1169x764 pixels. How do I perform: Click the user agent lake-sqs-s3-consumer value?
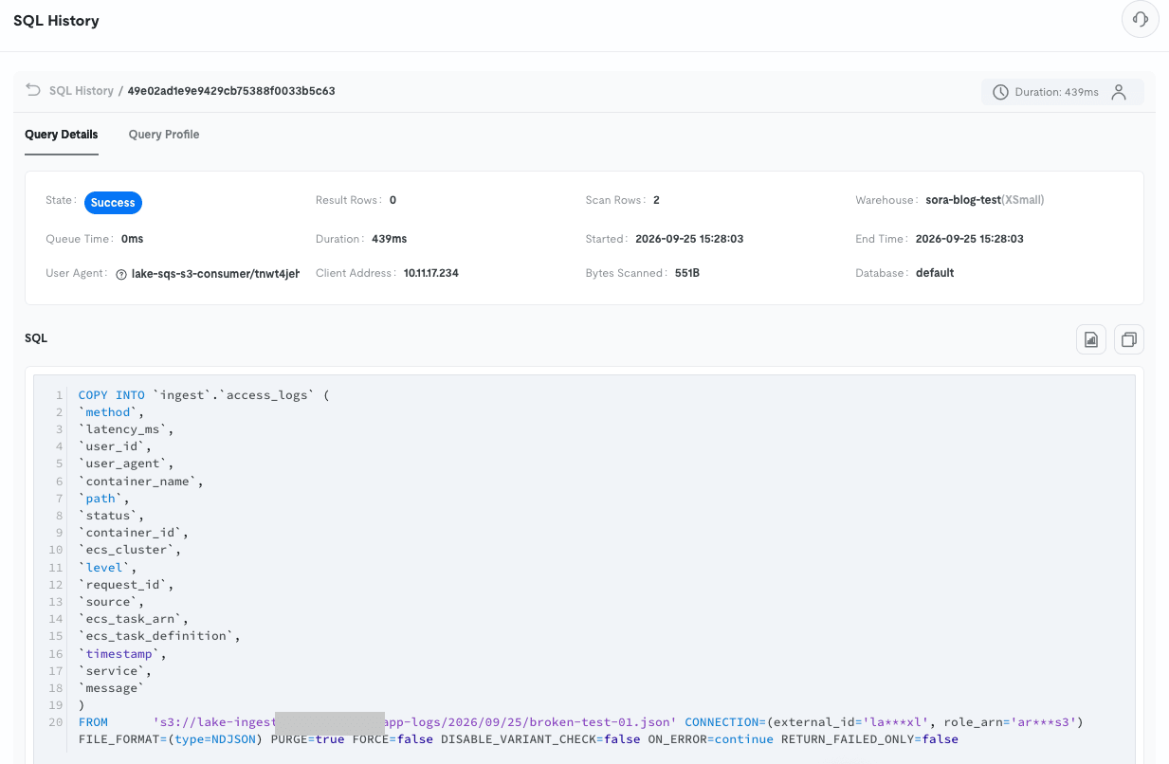[x=215, y=273]
